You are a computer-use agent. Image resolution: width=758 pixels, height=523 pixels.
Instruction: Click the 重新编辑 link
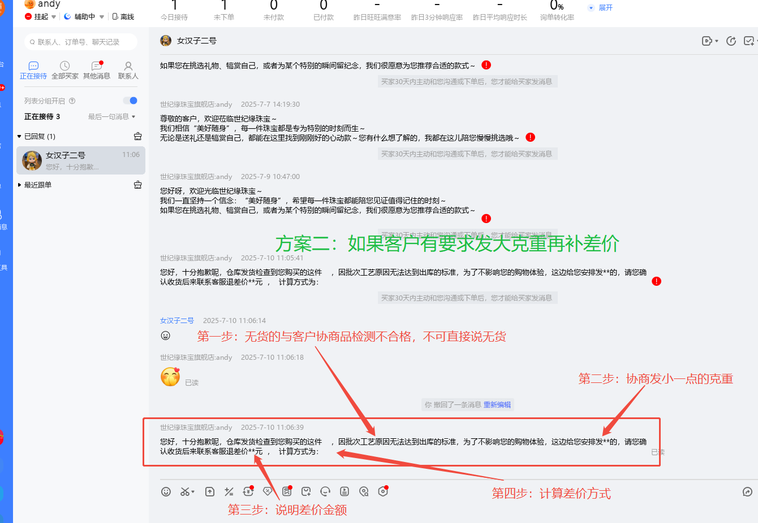497,404
